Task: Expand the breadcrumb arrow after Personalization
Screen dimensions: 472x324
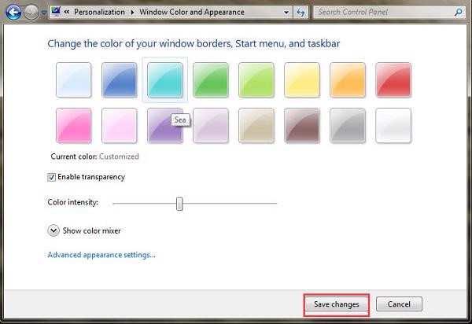Action: pyautogui.click(x=132, y=13)
